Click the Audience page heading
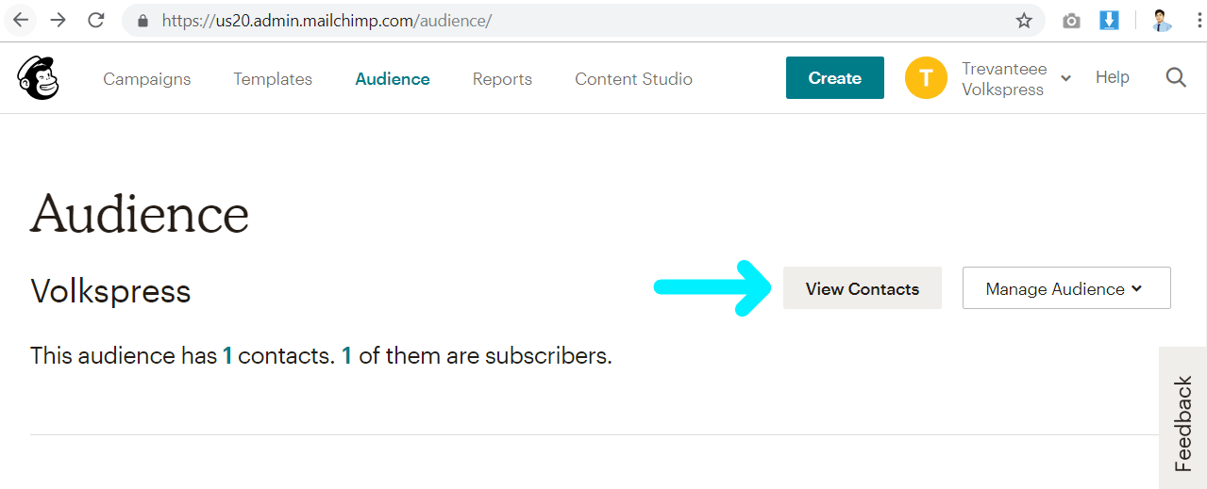Screen dimensions: 1207x489 click(140, 214)
